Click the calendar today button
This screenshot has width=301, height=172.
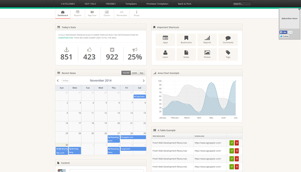(x=65, y=81)
